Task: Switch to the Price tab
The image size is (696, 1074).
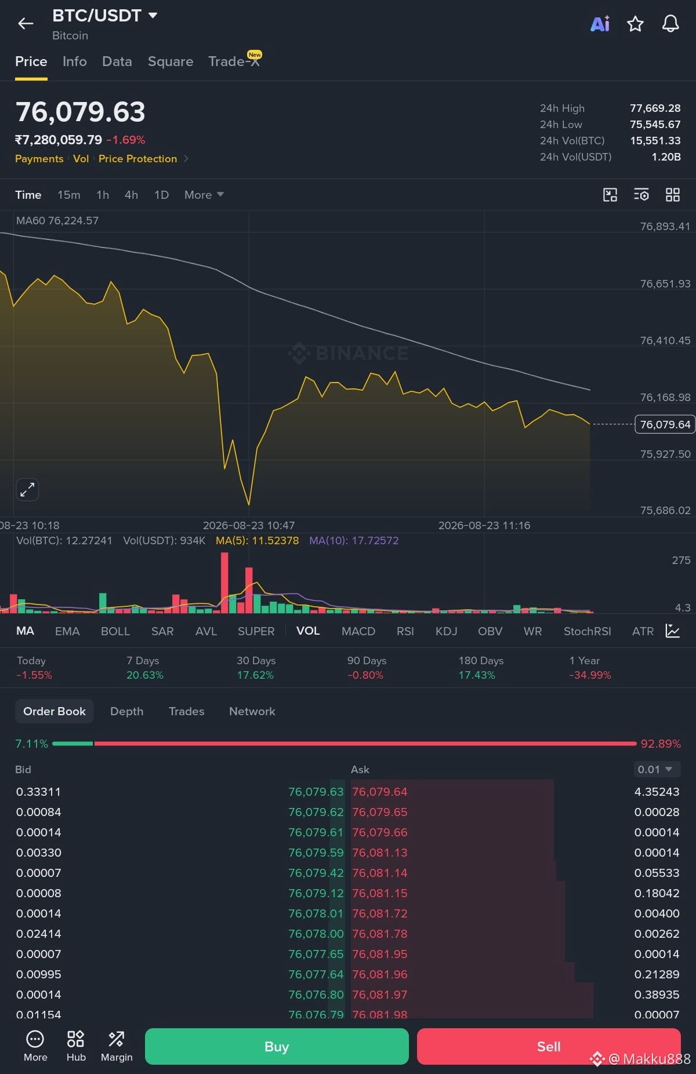Action: [x=31, y=61]
